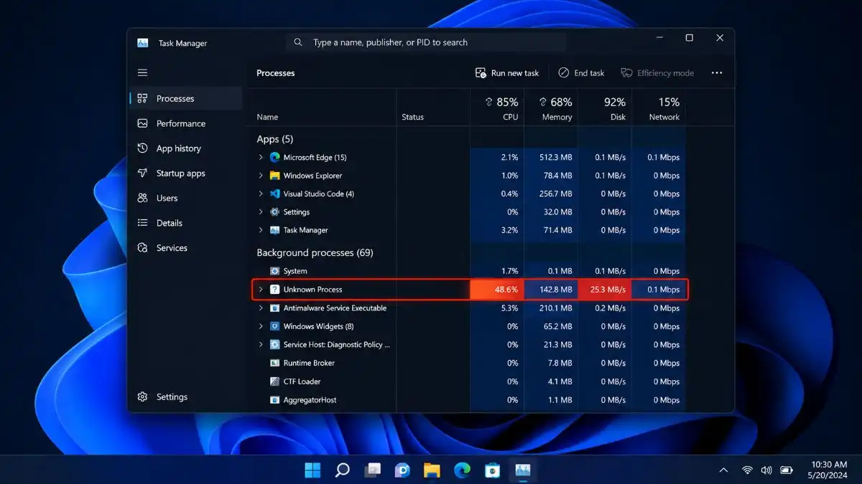862x484 pixels.
Task: Open the Details page
Action: [x=187, y=223]
